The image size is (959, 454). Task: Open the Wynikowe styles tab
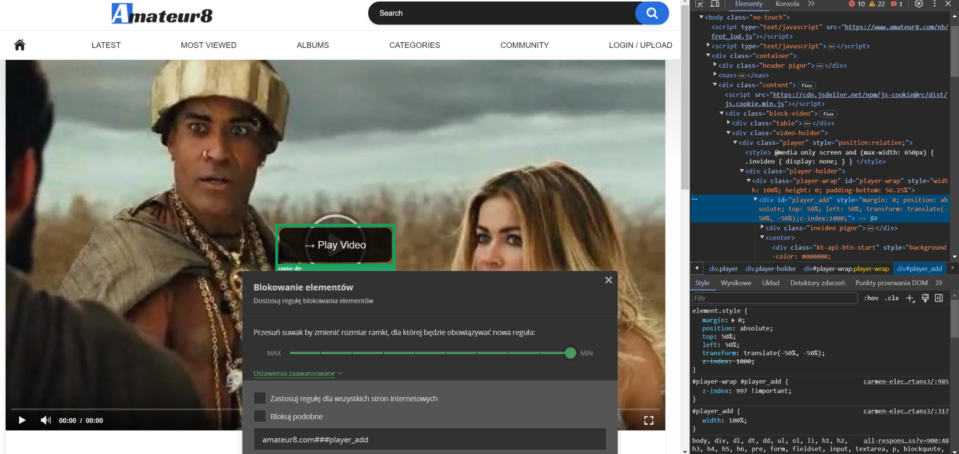click(x=736, y=283)
